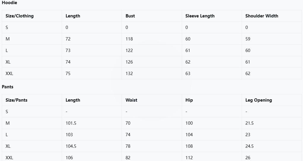Viewport: 303px width, 161px height.
Task: Click pants M waist value 70
Action: 128,123
